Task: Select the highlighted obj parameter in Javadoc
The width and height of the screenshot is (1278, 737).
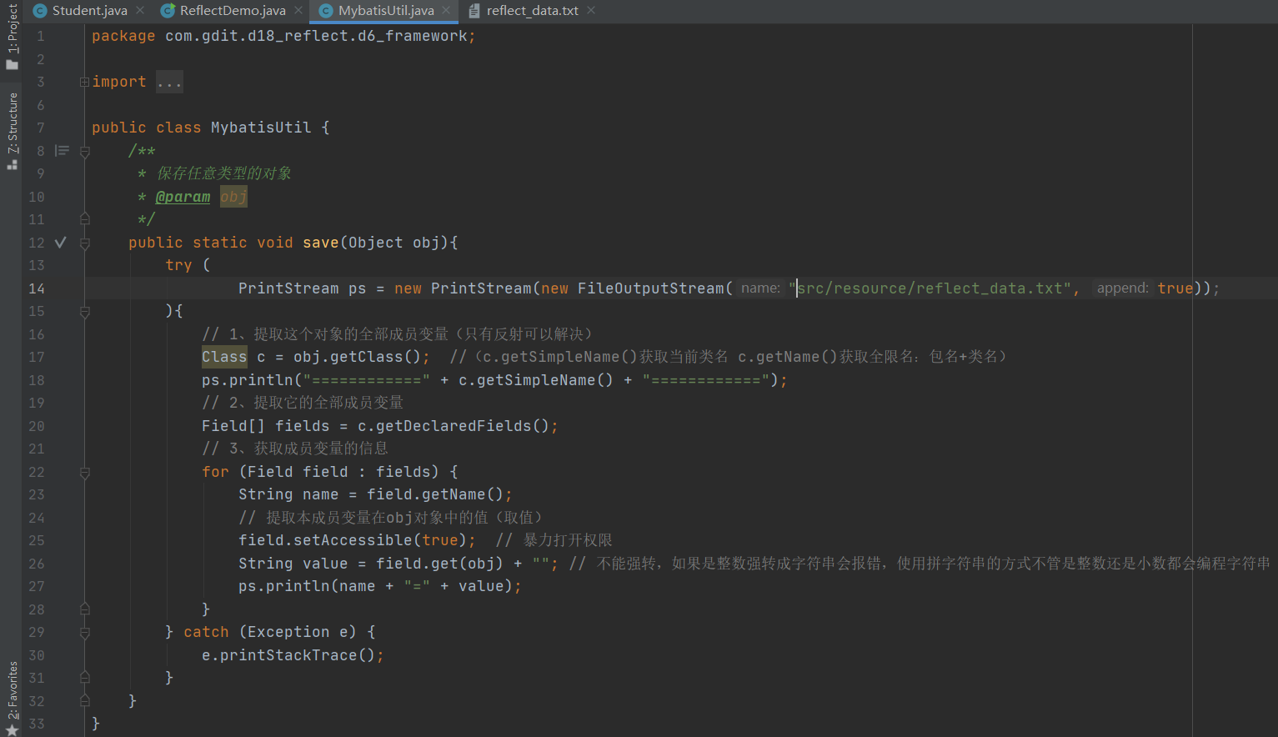Action: 233,196
